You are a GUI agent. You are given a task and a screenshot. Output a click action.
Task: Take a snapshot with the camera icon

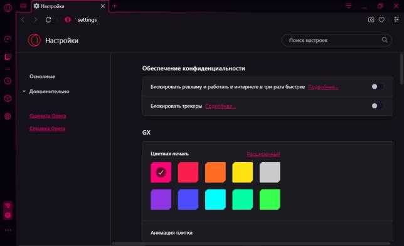point(371,19)
